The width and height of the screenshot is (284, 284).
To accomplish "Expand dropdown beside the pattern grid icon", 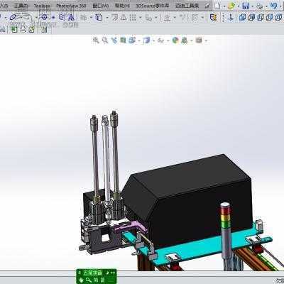I will tap(141, 18).
